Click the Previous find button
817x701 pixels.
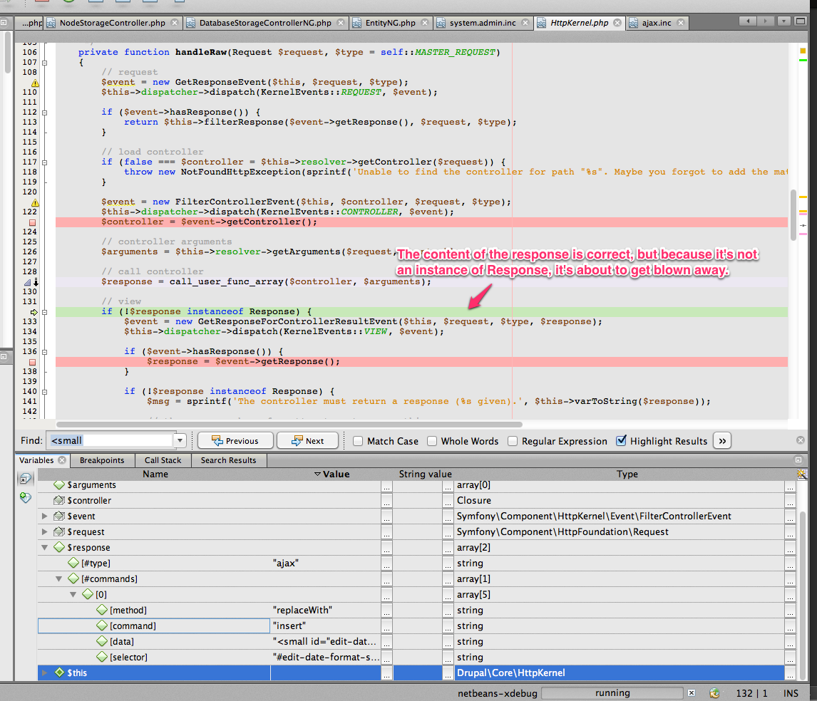[235, 441]
